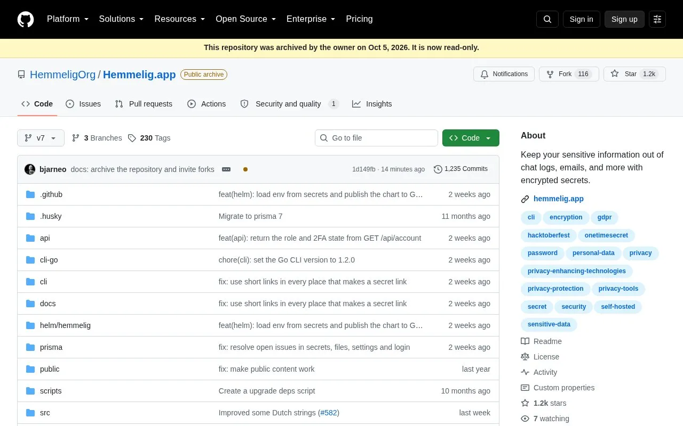Open bjarneo's avatar image
This screenshot has width=683, height=426.
(30, 169)
